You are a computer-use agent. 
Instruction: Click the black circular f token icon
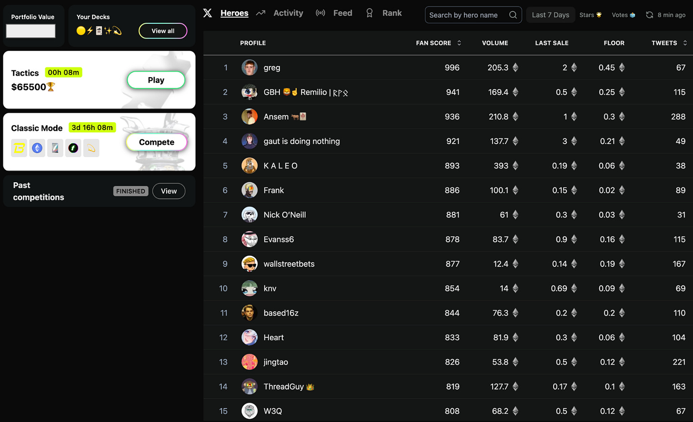pyautogui.click(x=73, y=148)
